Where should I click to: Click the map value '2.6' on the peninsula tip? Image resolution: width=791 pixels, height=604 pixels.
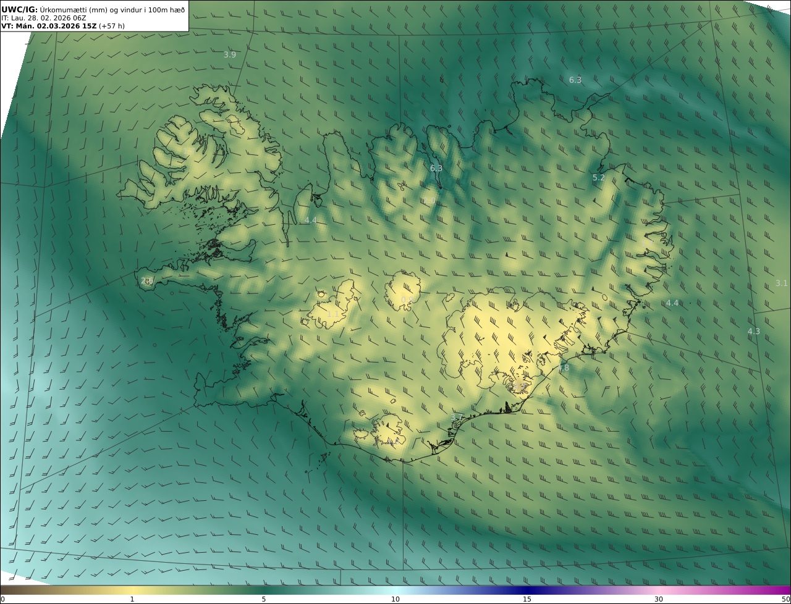pos(147,281)
